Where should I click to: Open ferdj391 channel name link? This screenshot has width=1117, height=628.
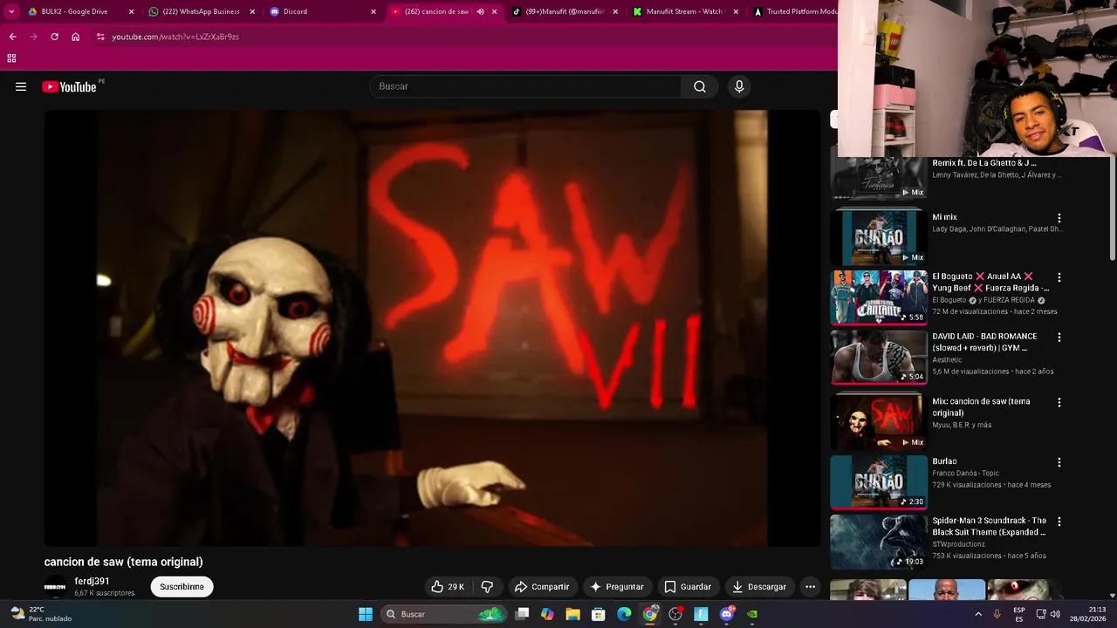92,582
